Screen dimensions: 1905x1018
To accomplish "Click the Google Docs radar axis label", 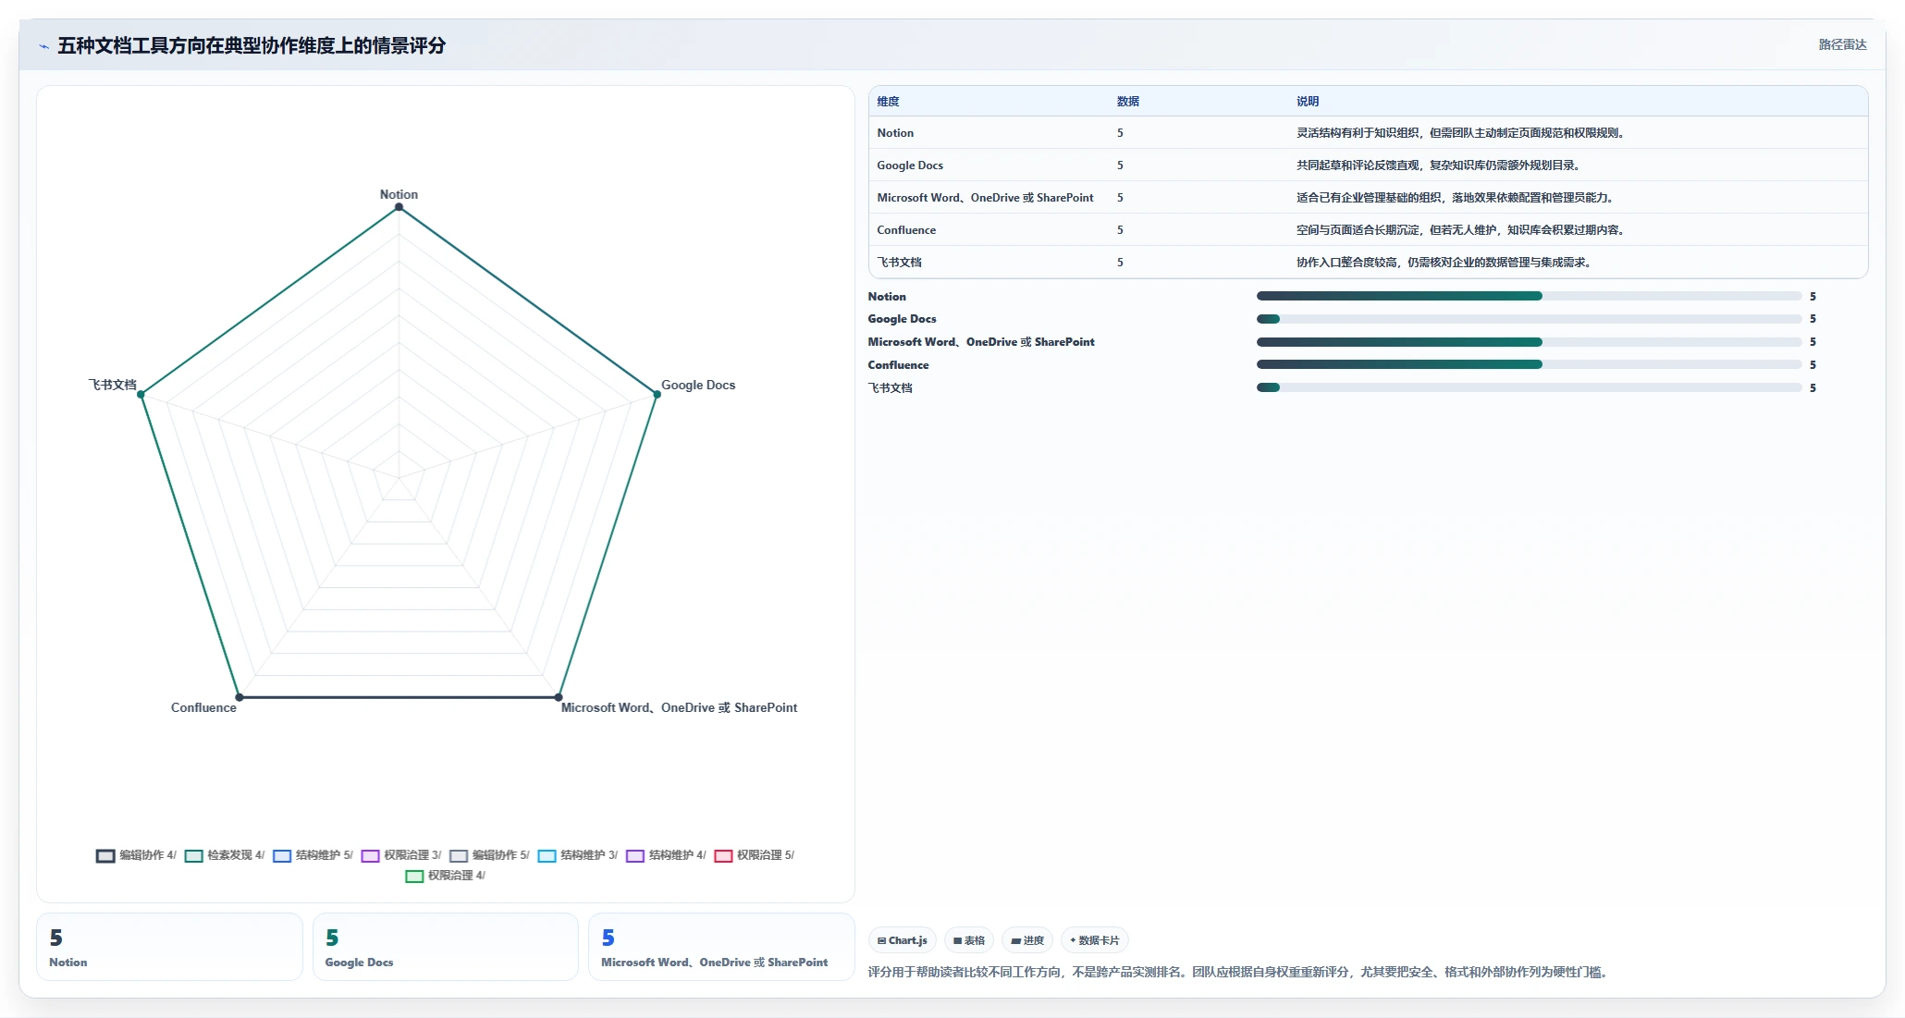I will (698, 385).
